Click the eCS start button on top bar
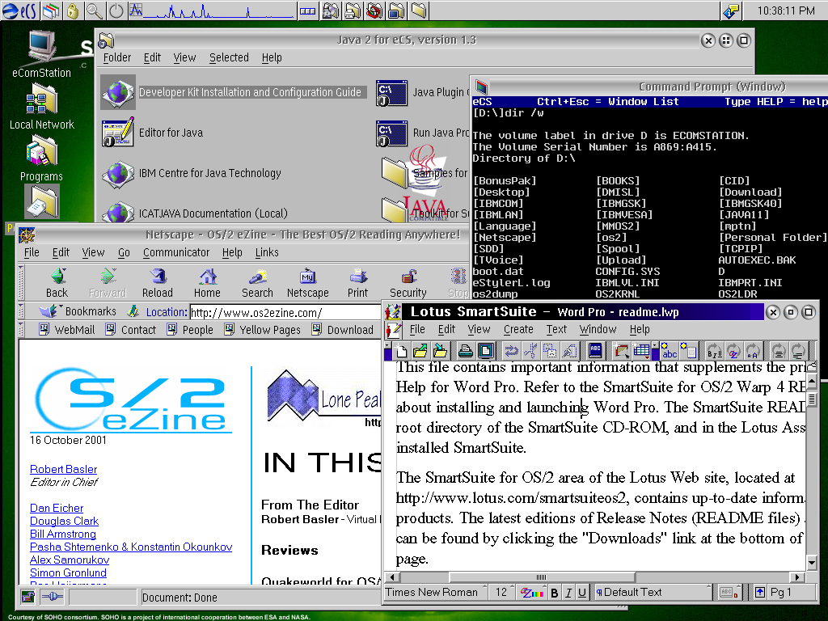Viewport: 828px width, 621px height. click(x=19, y=11)
